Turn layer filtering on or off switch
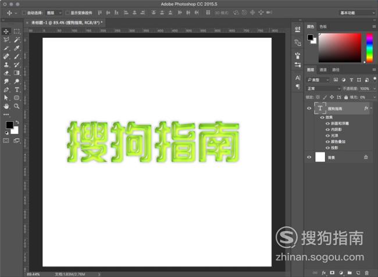Viewport: 378px width, 277px height. (x=375, y=79)
